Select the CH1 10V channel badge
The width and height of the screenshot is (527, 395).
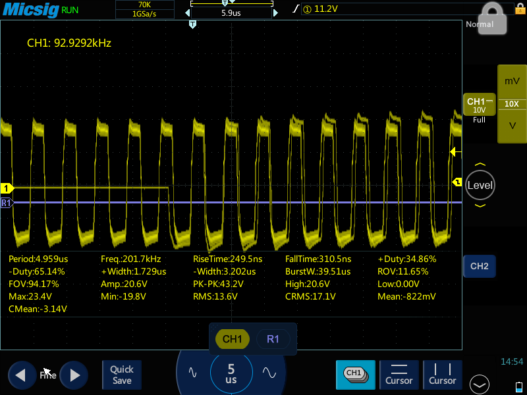(x=480, y=105)
